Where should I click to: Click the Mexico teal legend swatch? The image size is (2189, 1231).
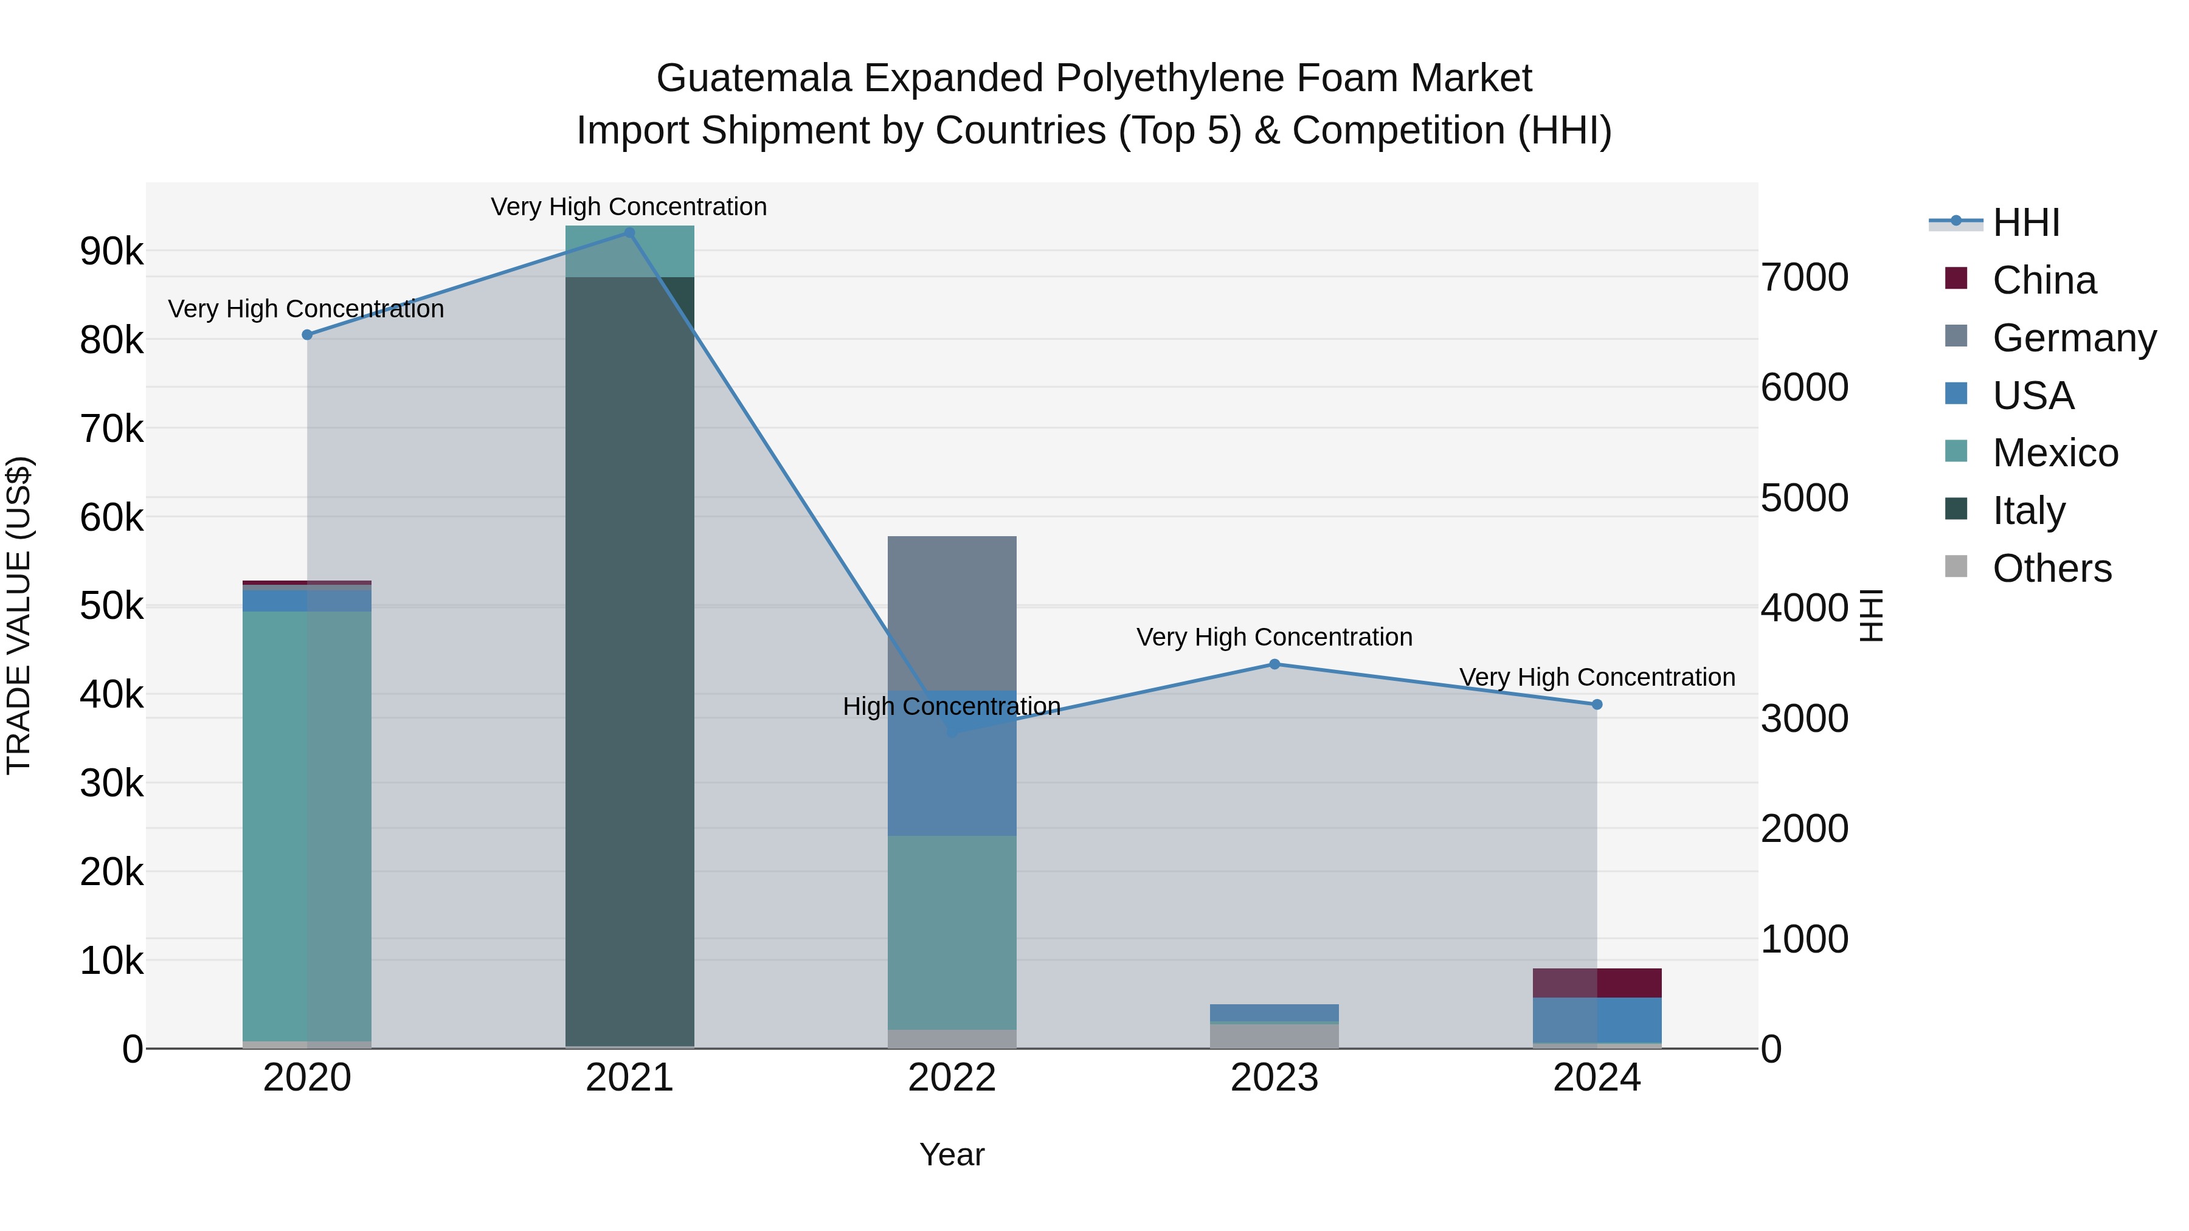[1956, 450]
